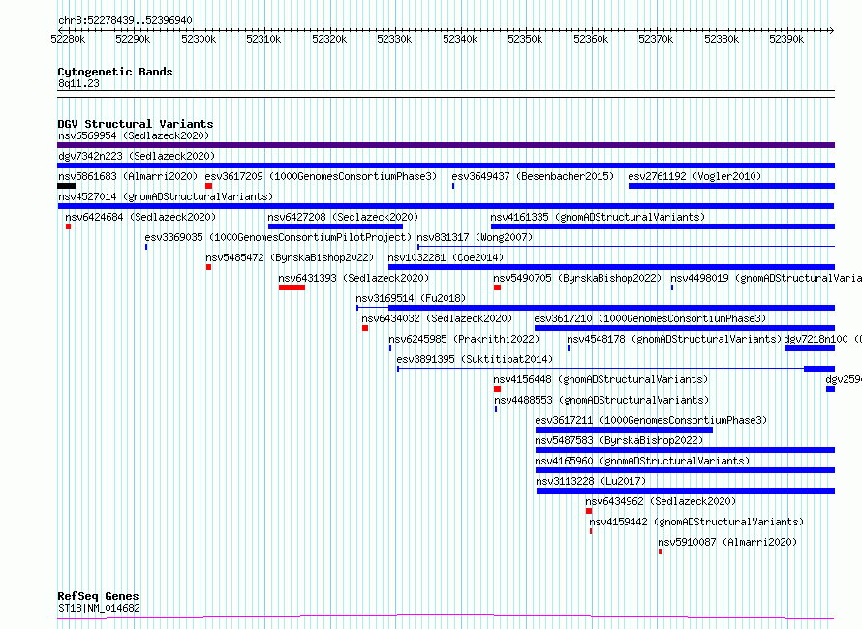This screenshot has height=629, width=862.
Task: Open nsv6434032 (Sedlazeck2020) variant
Action: click(x=437, y=318)
